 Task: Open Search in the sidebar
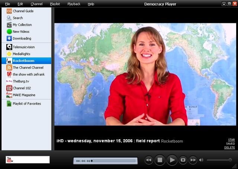[17, 18]
